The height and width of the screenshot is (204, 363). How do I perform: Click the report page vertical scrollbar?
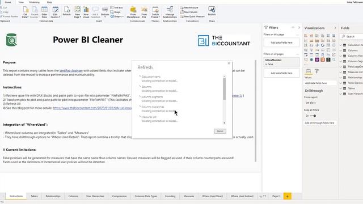tap(256, 111)
